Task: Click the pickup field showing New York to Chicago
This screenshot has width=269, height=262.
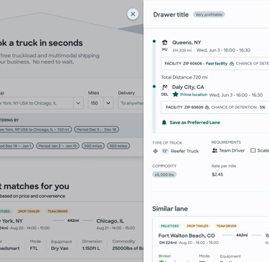Action: point(37,103)
